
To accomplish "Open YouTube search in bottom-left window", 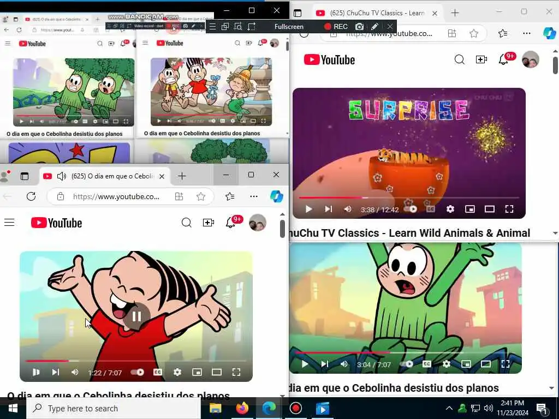I will click(x=186, y=223).
